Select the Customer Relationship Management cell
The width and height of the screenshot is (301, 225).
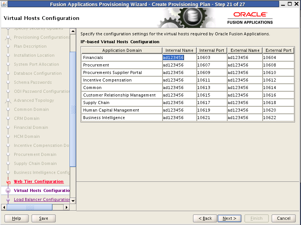click(x=122, y=95)
